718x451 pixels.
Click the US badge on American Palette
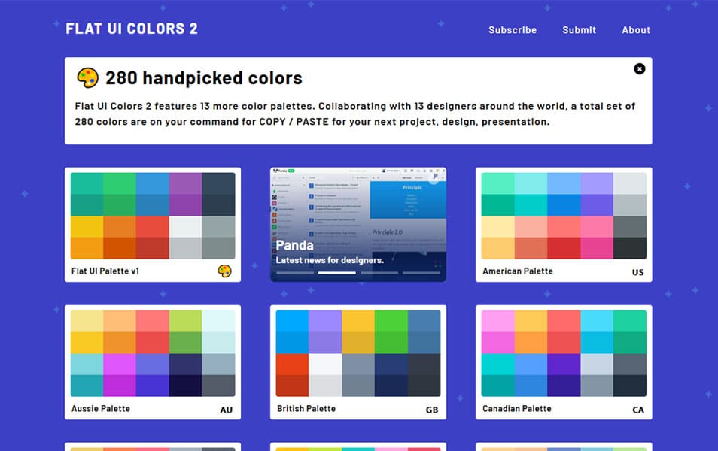[x=637, y=271]
